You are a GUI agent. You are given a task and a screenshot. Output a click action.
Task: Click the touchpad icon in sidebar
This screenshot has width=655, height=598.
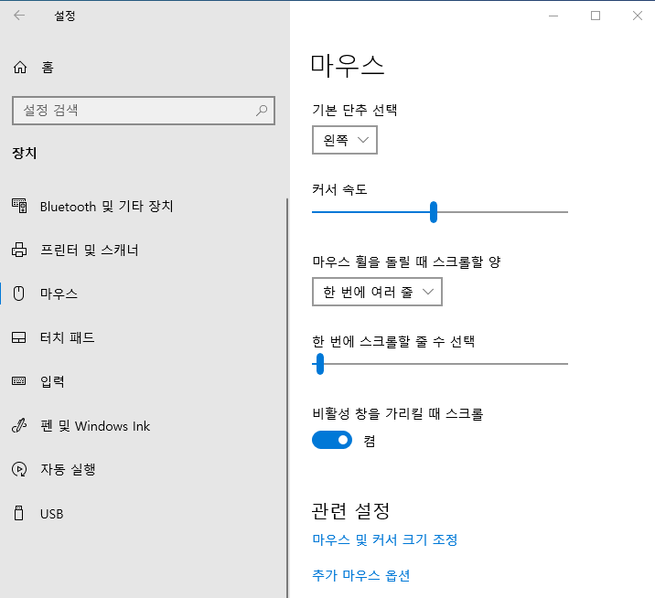(x=19, y=337)
